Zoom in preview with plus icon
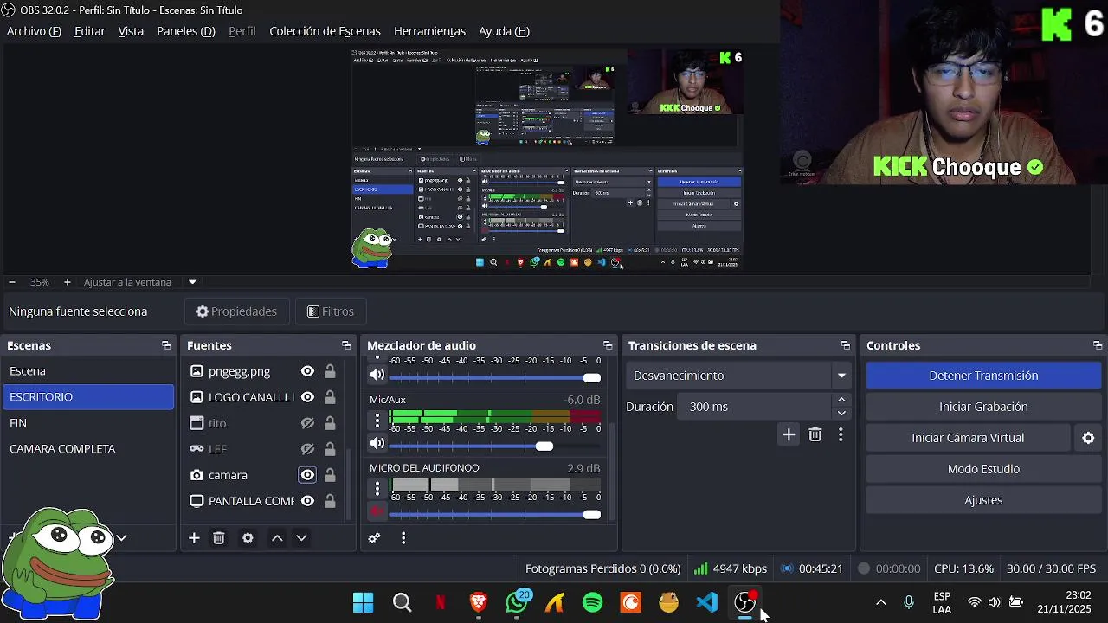This screenshot has height=623, width=1108. coord(67,282)
